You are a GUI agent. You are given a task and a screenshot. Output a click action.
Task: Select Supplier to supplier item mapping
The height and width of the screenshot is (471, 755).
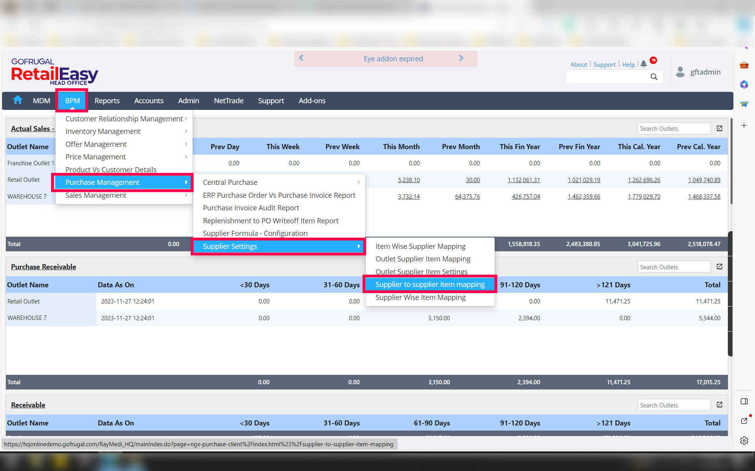tap(430, 284)
